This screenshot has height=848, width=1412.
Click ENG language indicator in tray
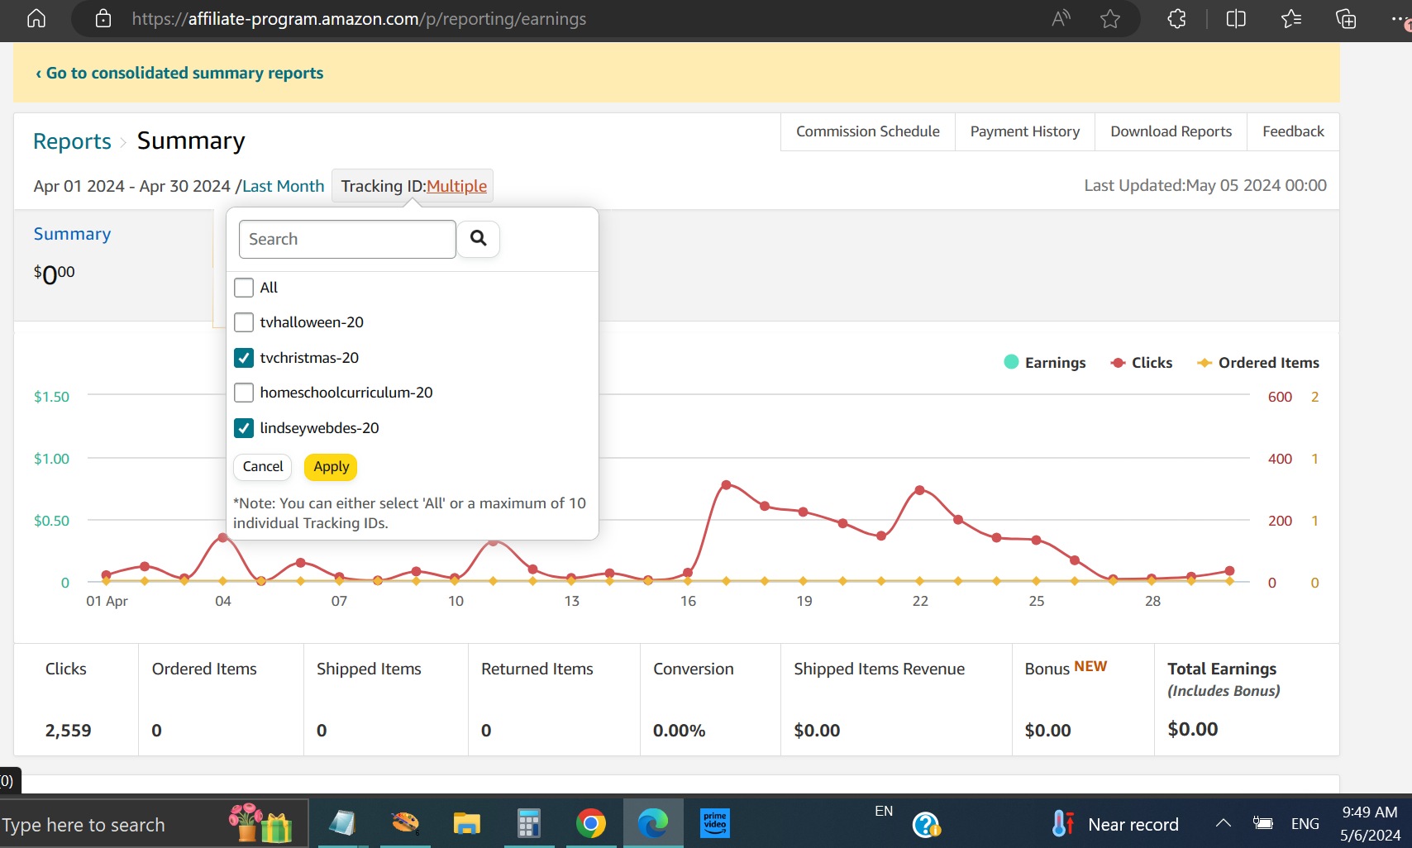(1305, 823)
